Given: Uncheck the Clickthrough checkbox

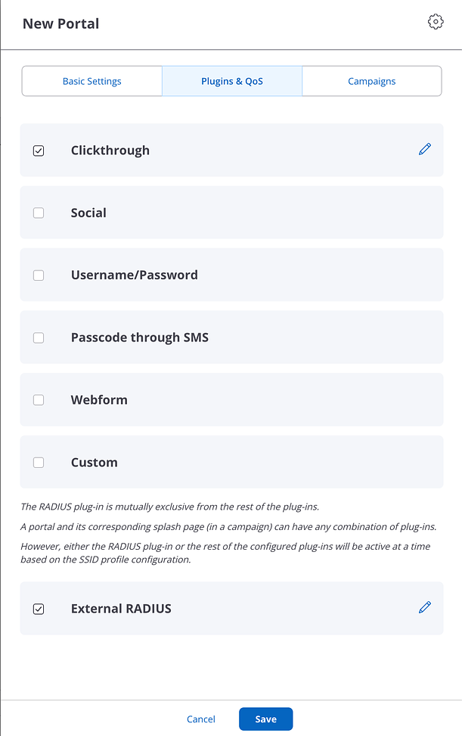Looking at the screenshot, I should [39, 151].
